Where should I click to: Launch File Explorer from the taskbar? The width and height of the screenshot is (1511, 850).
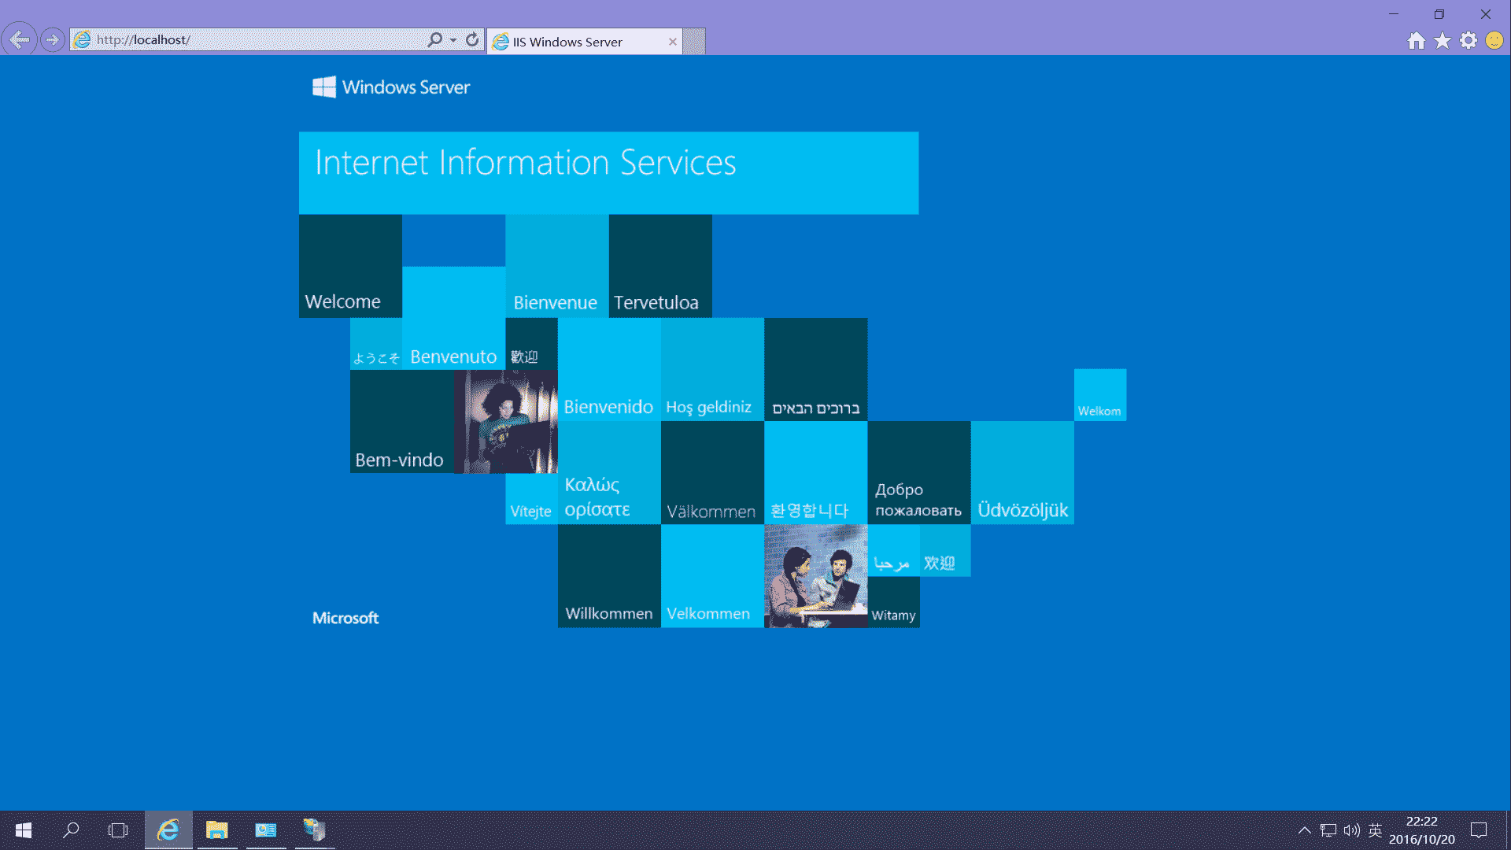(x=217, y=830)
